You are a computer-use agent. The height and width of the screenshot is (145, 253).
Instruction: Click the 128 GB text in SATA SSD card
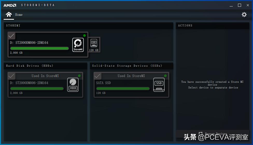[101, 93]
